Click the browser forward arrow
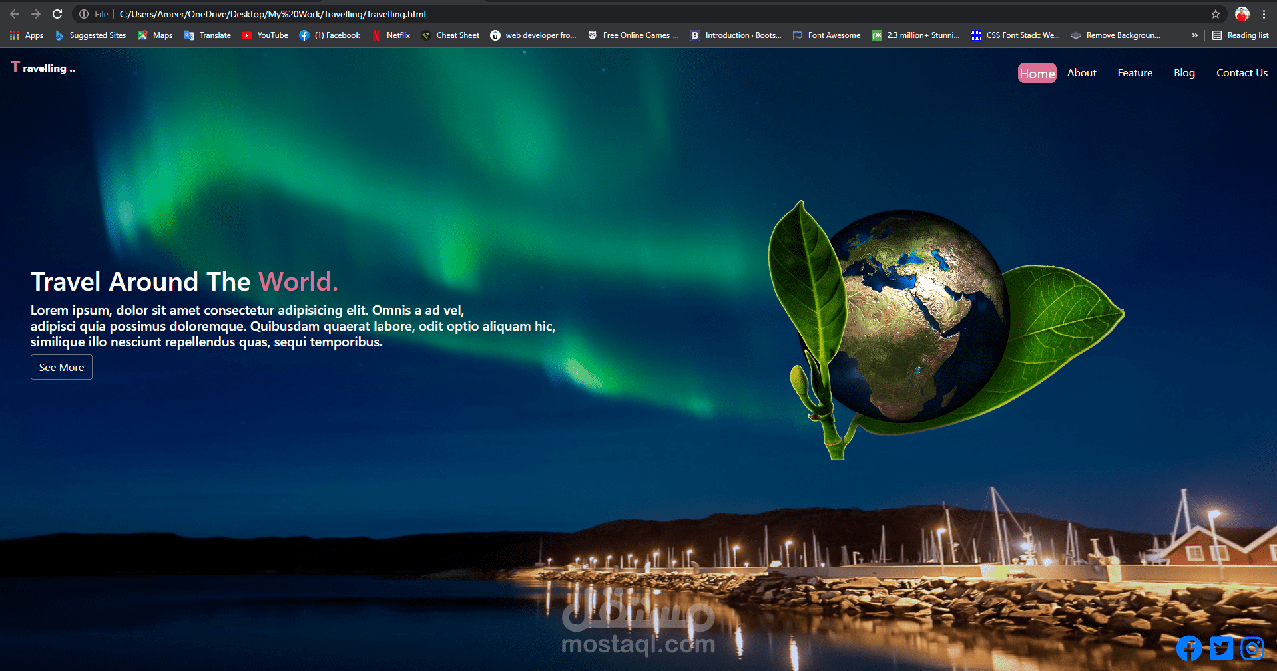Viewport: 1277px width, 671px height. [x=36, y=14]
